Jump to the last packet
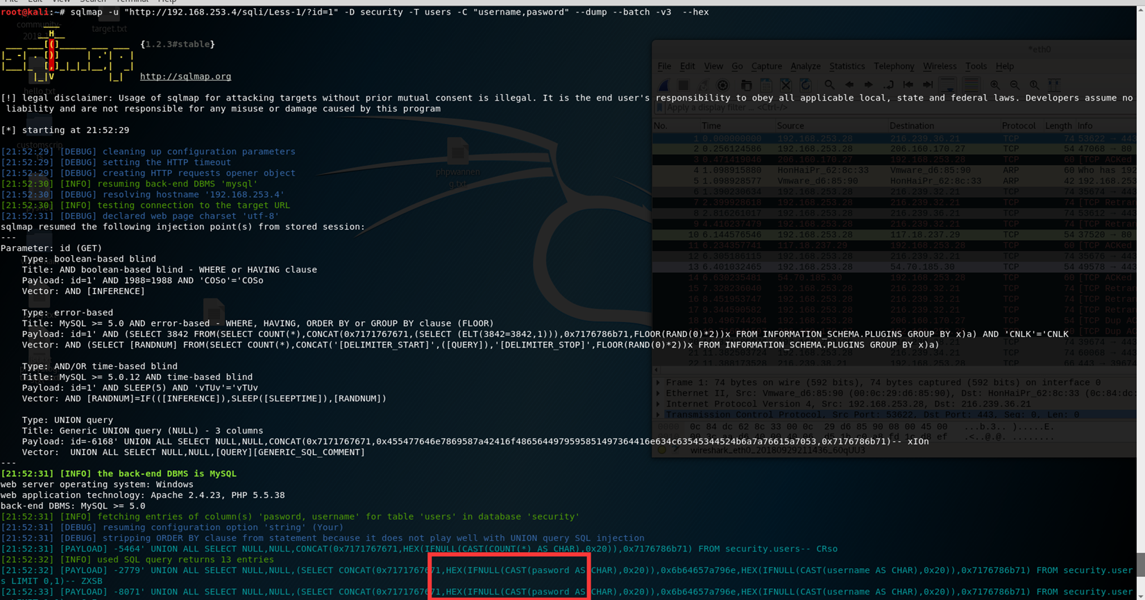1145x600 pixels. 928,85
